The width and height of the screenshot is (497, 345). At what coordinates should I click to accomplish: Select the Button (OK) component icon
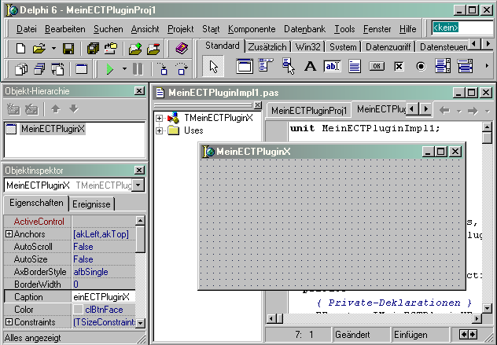pyautogui.click(x=377, y=66)
